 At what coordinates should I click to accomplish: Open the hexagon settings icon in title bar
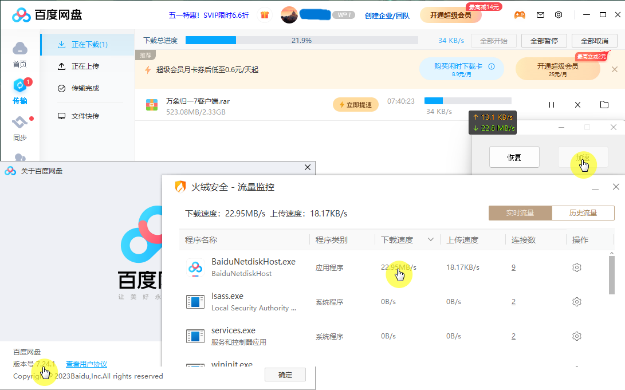559,15
